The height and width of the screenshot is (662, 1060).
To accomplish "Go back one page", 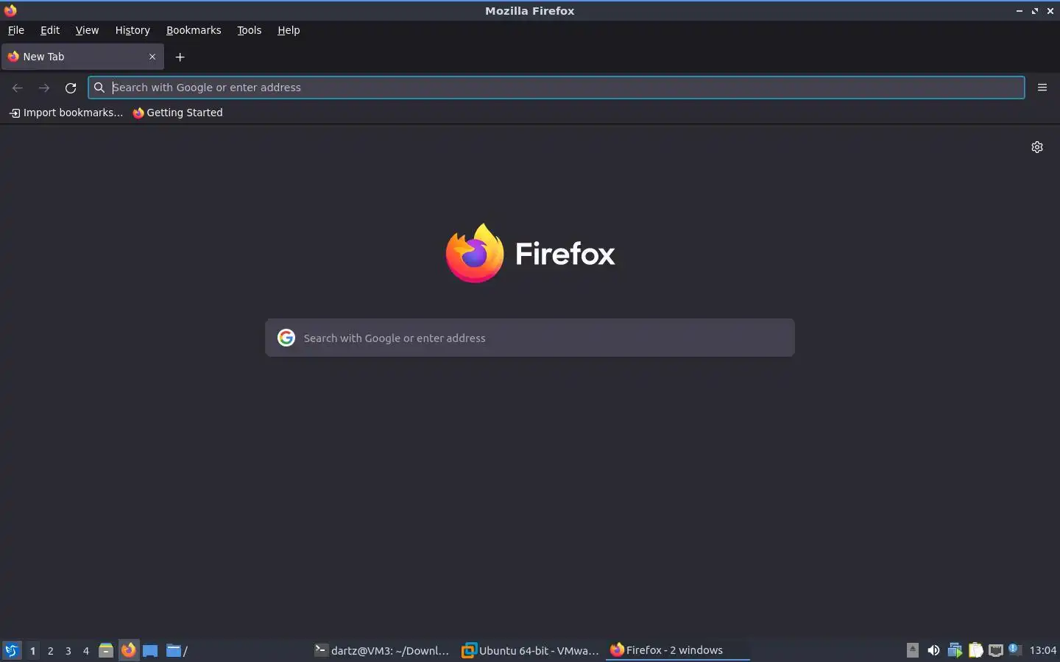I will pos(18,88).
